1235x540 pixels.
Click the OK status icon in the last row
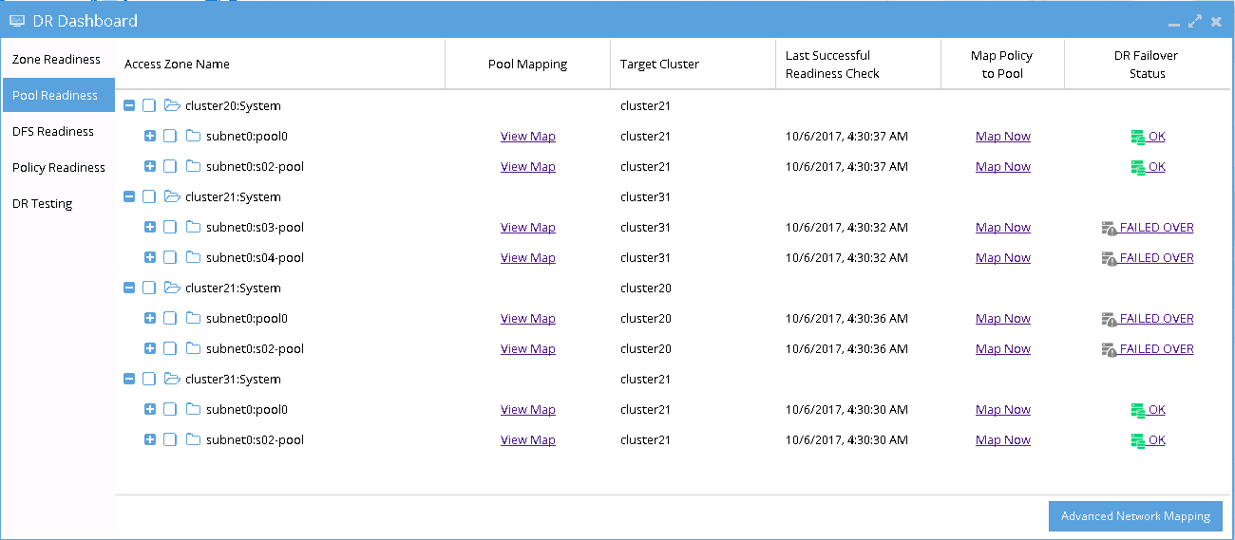pyautogui.click(x=1138, y=440)
